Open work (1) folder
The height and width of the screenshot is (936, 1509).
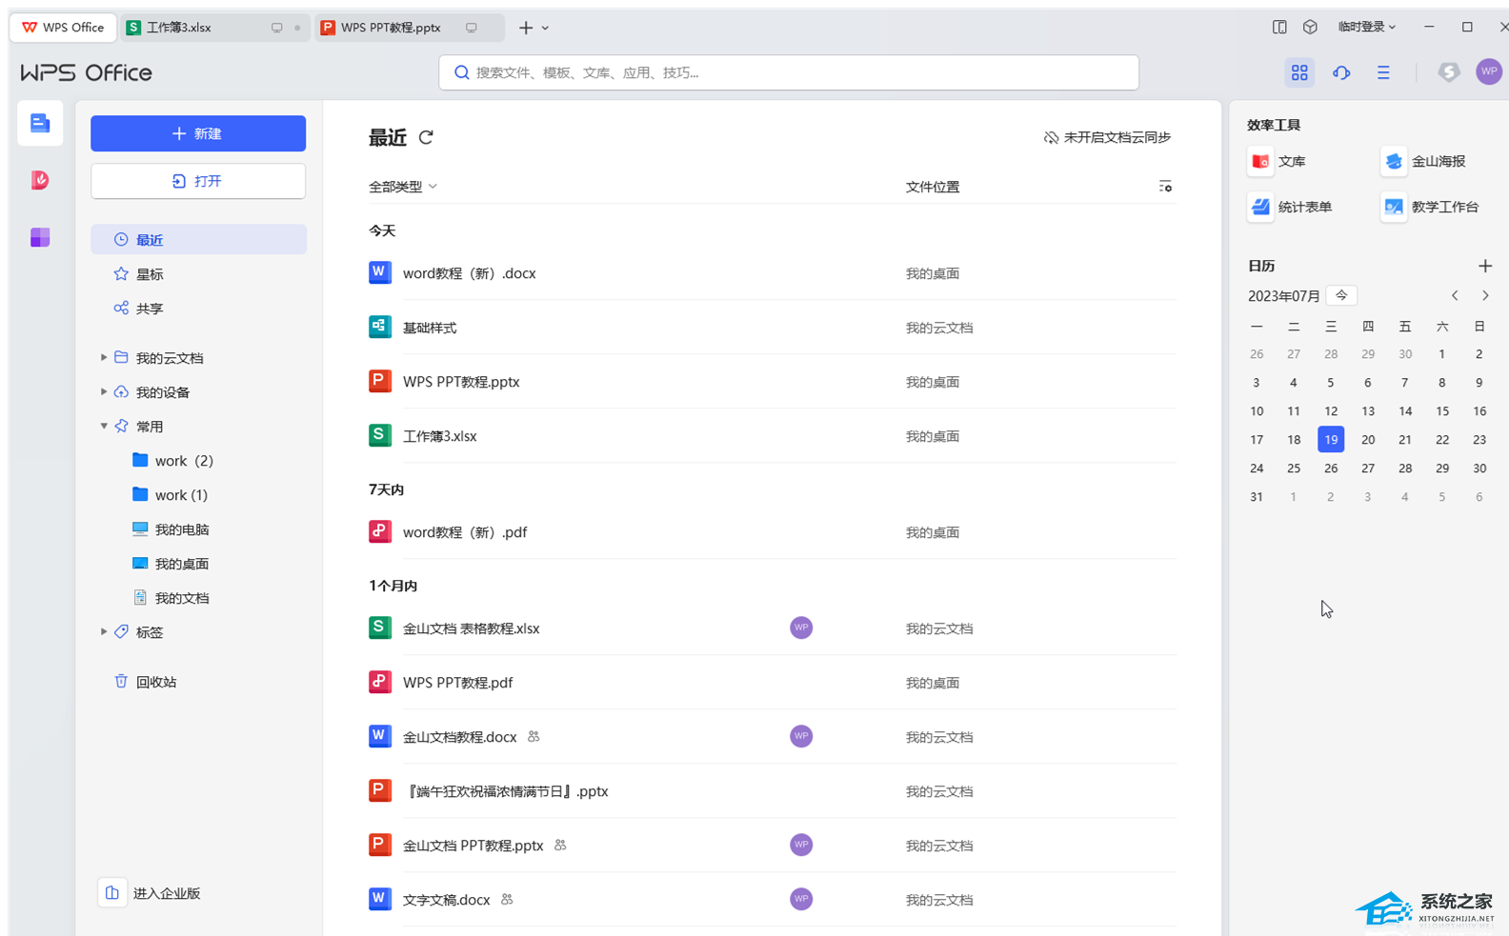coord(170,495)
